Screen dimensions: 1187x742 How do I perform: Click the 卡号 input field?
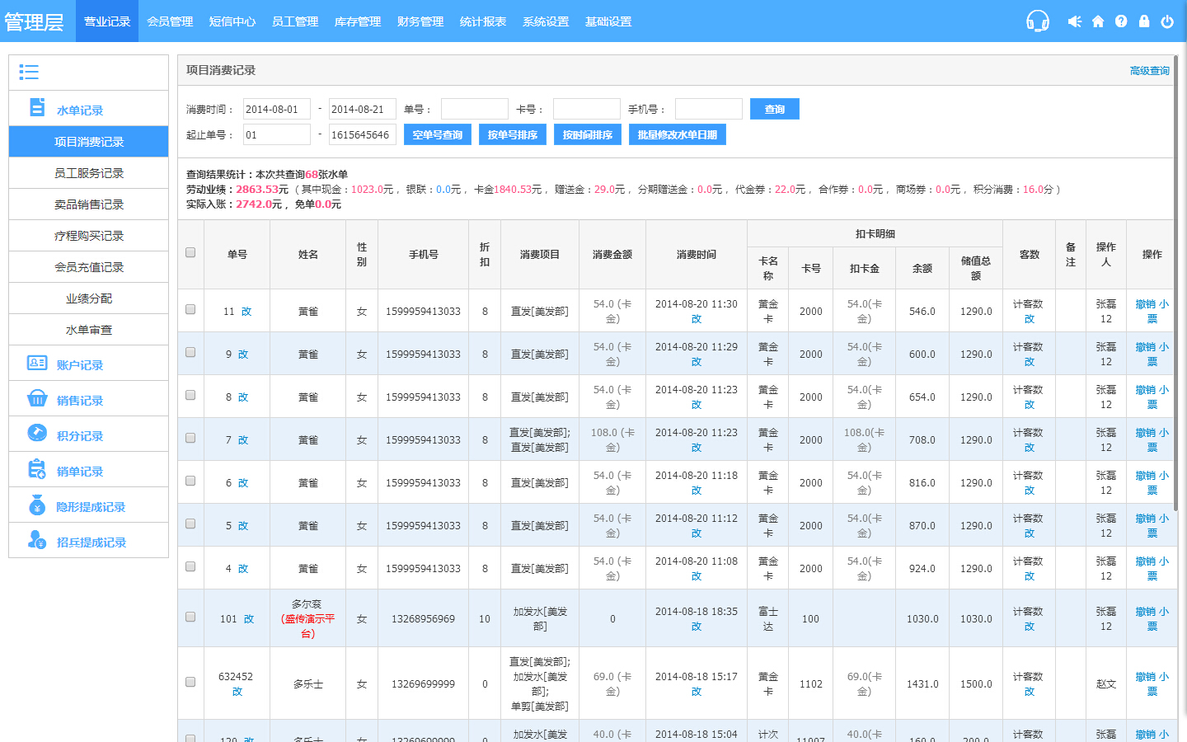[586, 109]
